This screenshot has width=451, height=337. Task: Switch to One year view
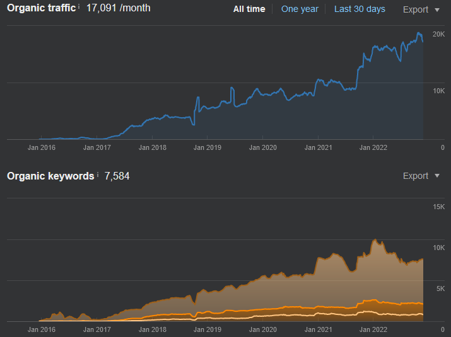coord(300,9)
